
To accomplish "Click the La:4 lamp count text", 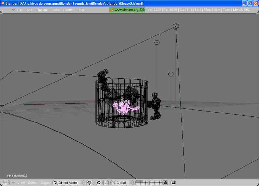I will point(198,10).
